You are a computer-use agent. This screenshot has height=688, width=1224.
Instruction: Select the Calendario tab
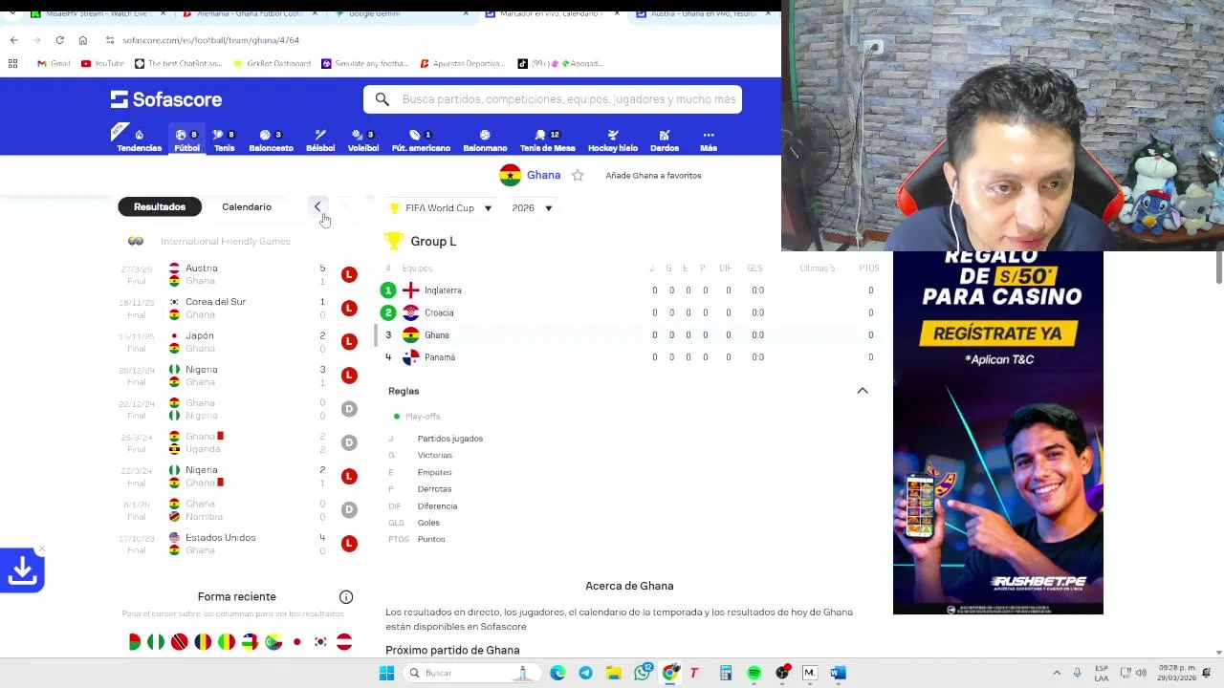(247, 206)
